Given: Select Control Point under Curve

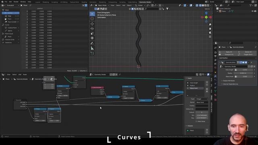Looking at the screenshot, I should (12, 28).
